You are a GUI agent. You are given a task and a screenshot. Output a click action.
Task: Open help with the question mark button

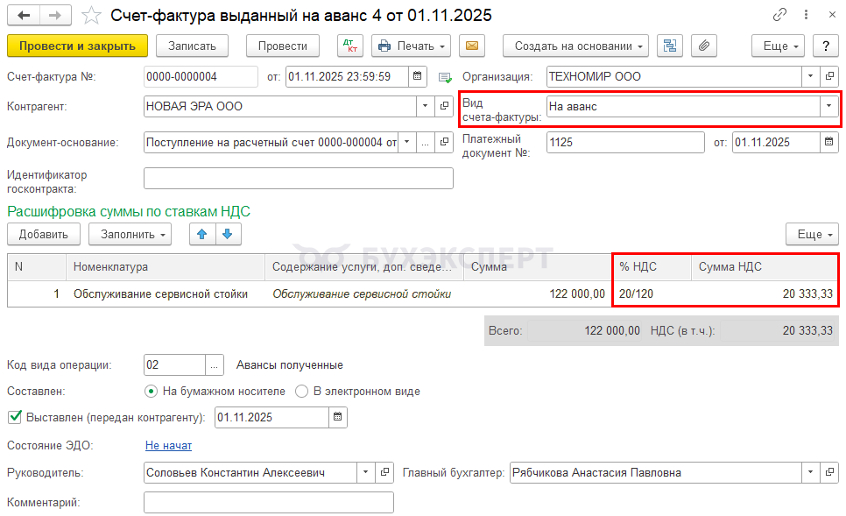(826, 46)
